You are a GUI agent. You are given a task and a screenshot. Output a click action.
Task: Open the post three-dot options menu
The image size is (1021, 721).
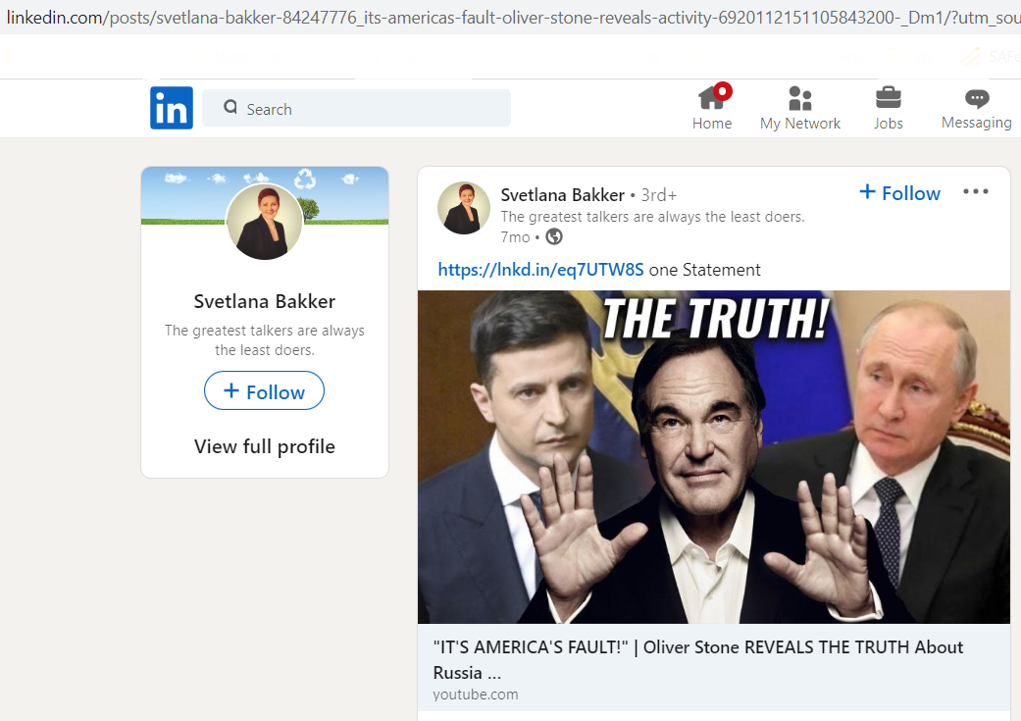(976, 191)
